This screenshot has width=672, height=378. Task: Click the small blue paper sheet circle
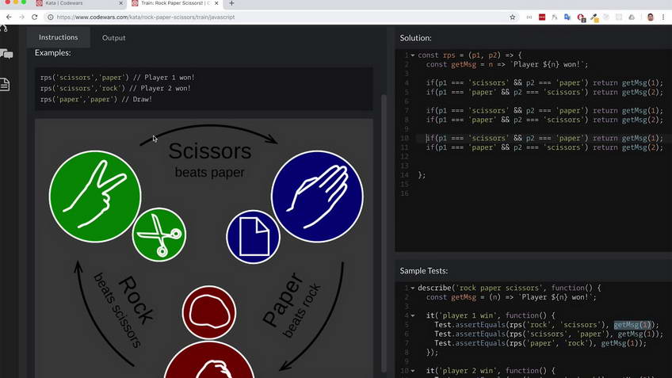pyautogui.click(x=253, y=237)
